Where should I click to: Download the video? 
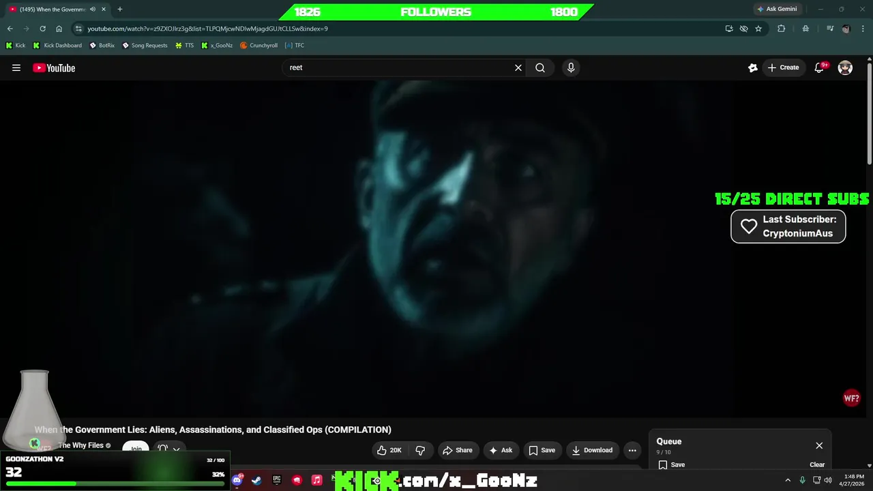592,450
